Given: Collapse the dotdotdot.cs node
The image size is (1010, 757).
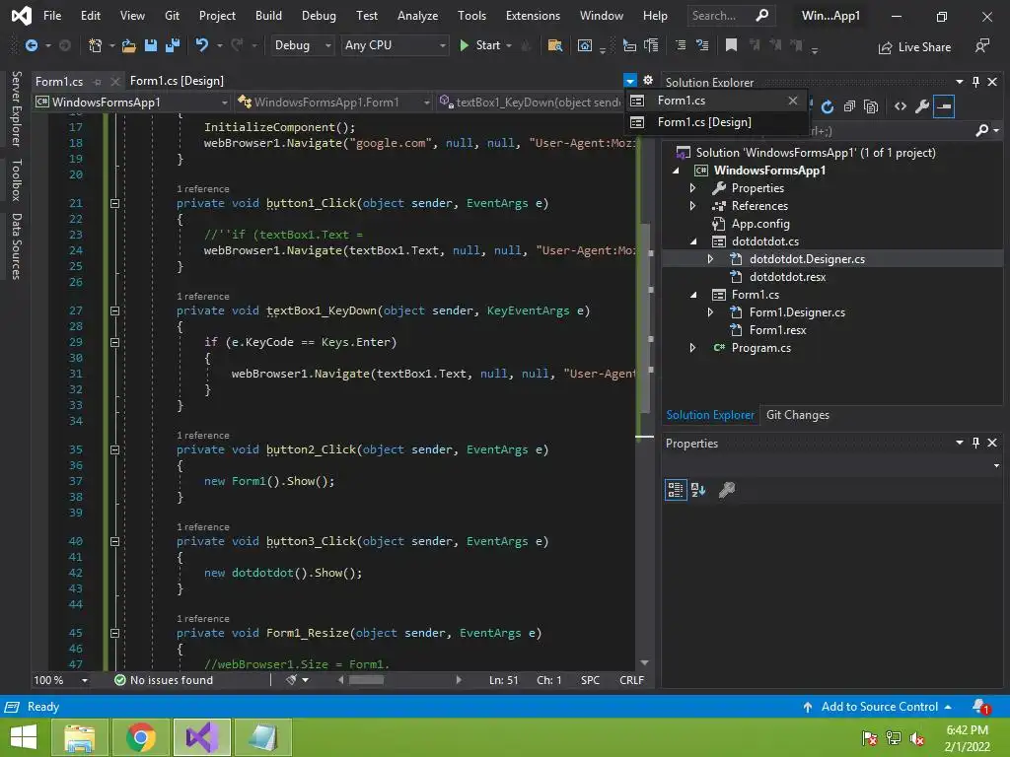Looking at the screenshot, I should pos(693,241).
